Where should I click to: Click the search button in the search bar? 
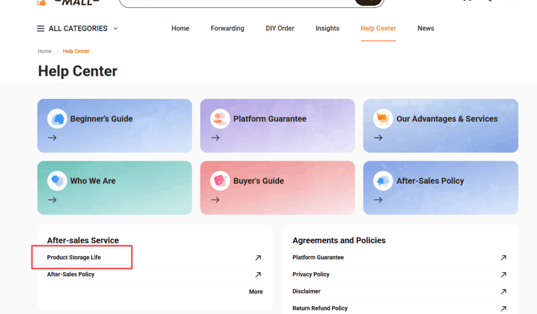pos(367,2)
